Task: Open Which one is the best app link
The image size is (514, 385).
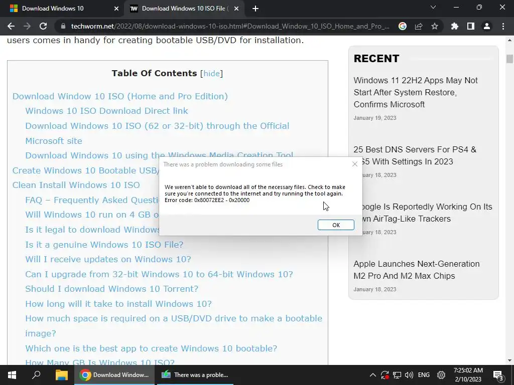Action: pyautogui.click(x=151, y=348)
